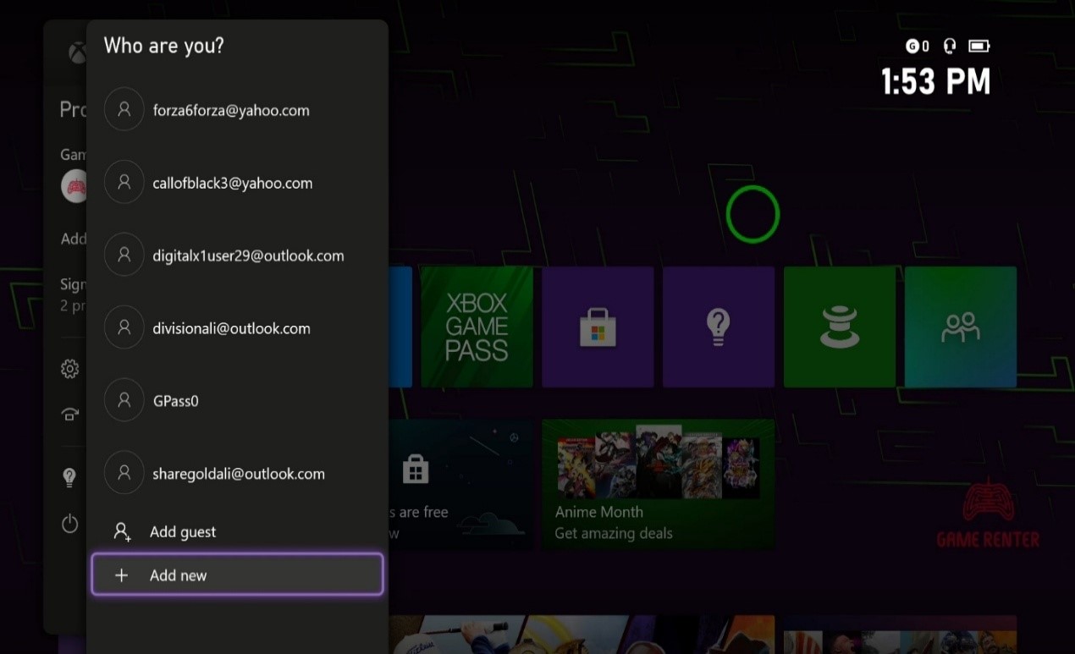Click avatar icon beside sharegoldali@outlook.com
Image resolution: width=1075 pixels, height=654 pixels.
pyautogui.click(x=124, y=474)
